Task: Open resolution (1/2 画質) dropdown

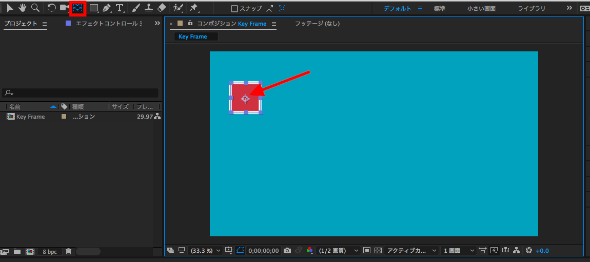Action: click(x=338, y=250)
